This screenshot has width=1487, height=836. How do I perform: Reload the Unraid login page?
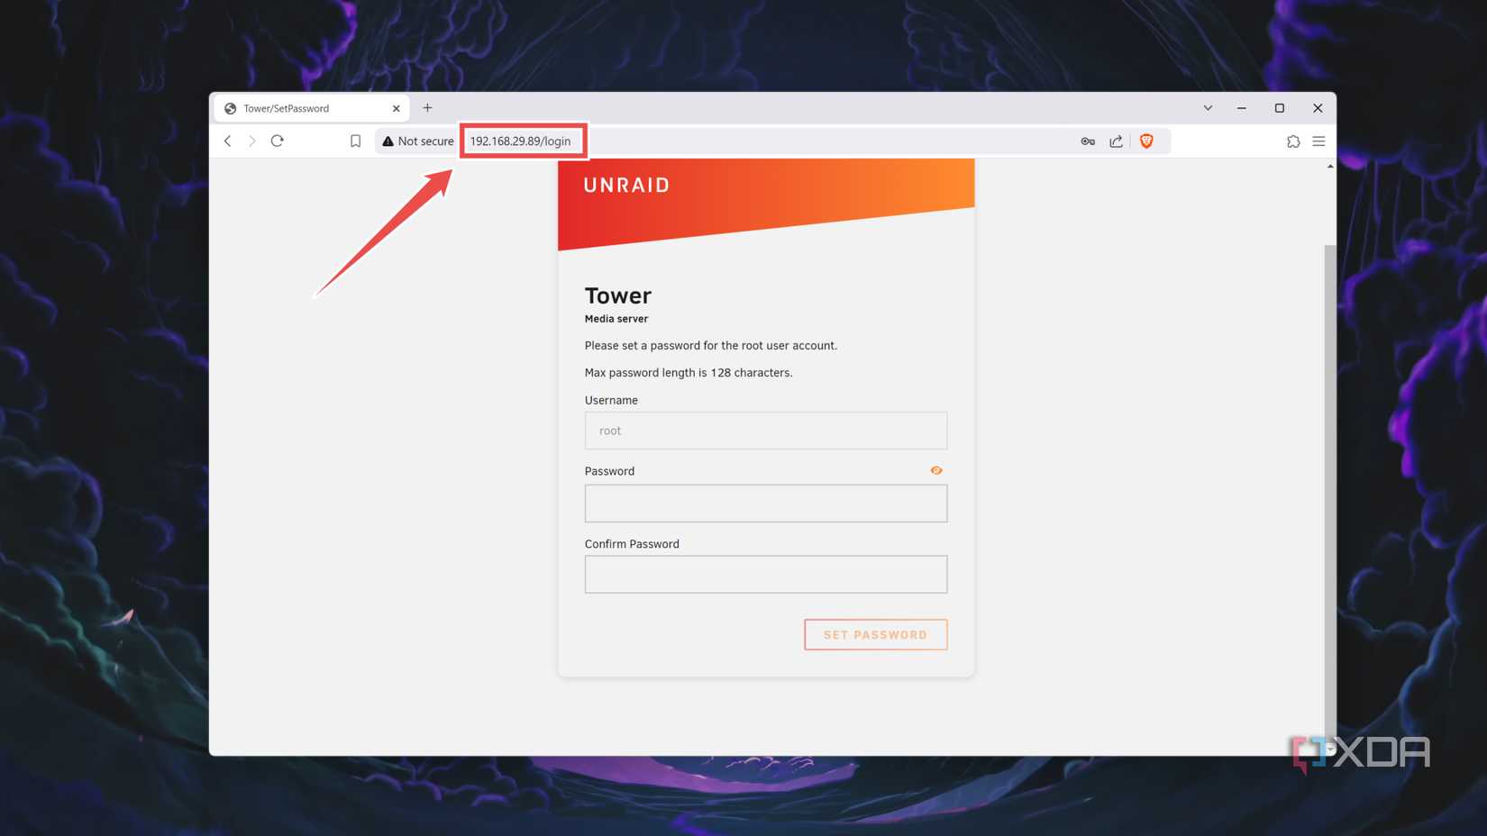click(278, 141)
